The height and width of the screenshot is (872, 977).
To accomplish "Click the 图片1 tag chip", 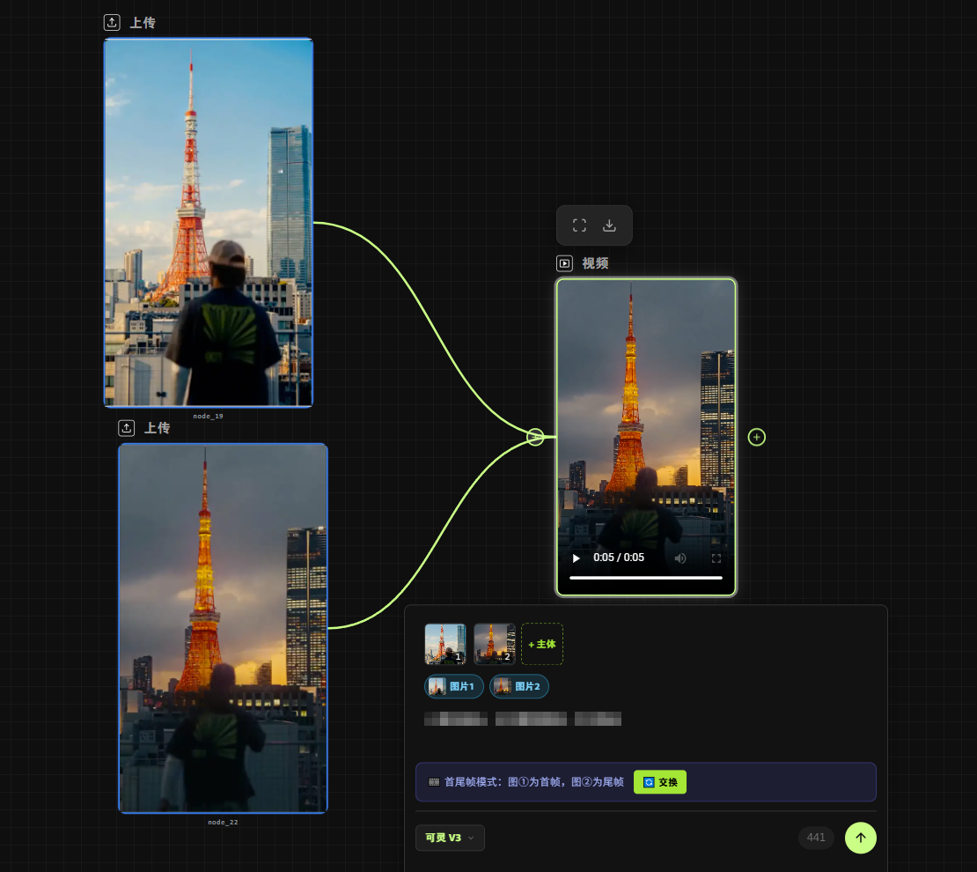I will [x=454, y=686].
